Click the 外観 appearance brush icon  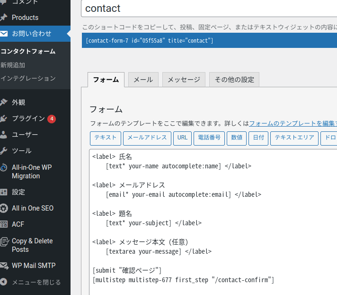pos(3,102)
